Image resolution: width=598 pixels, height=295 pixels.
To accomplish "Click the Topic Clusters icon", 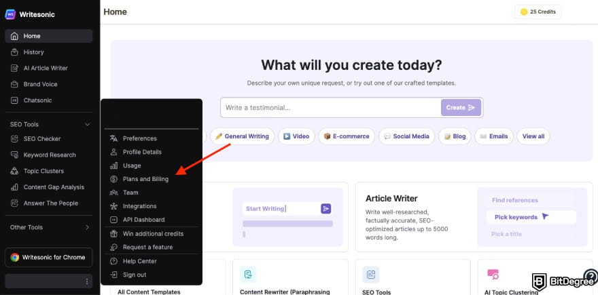I will (x=14, y=171).
